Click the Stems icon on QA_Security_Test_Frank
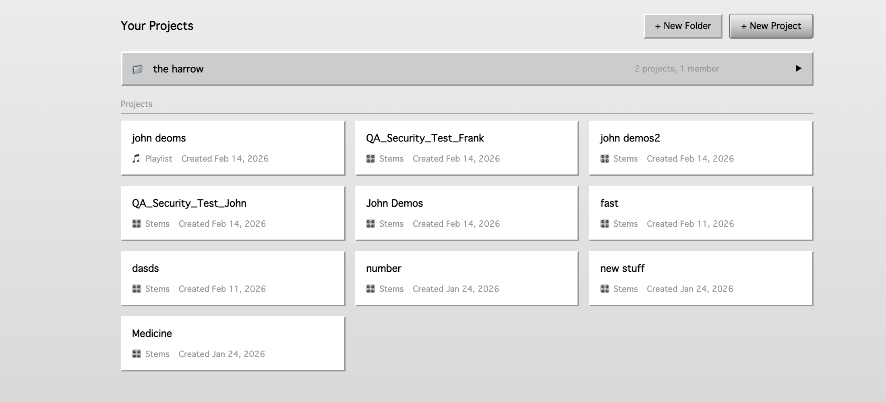This screenshot has height=402, width=886. 370,158
